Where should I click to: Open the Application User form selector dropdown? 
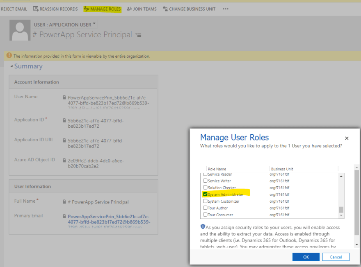[x=94, y=24]
